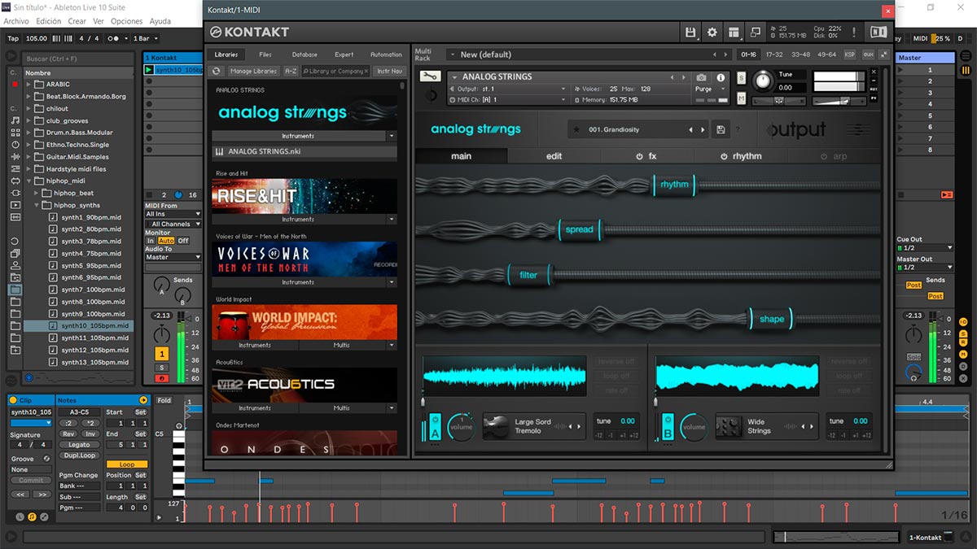Open Analog Strings edit tab
The image size is (977, 549).
[554, 156]
